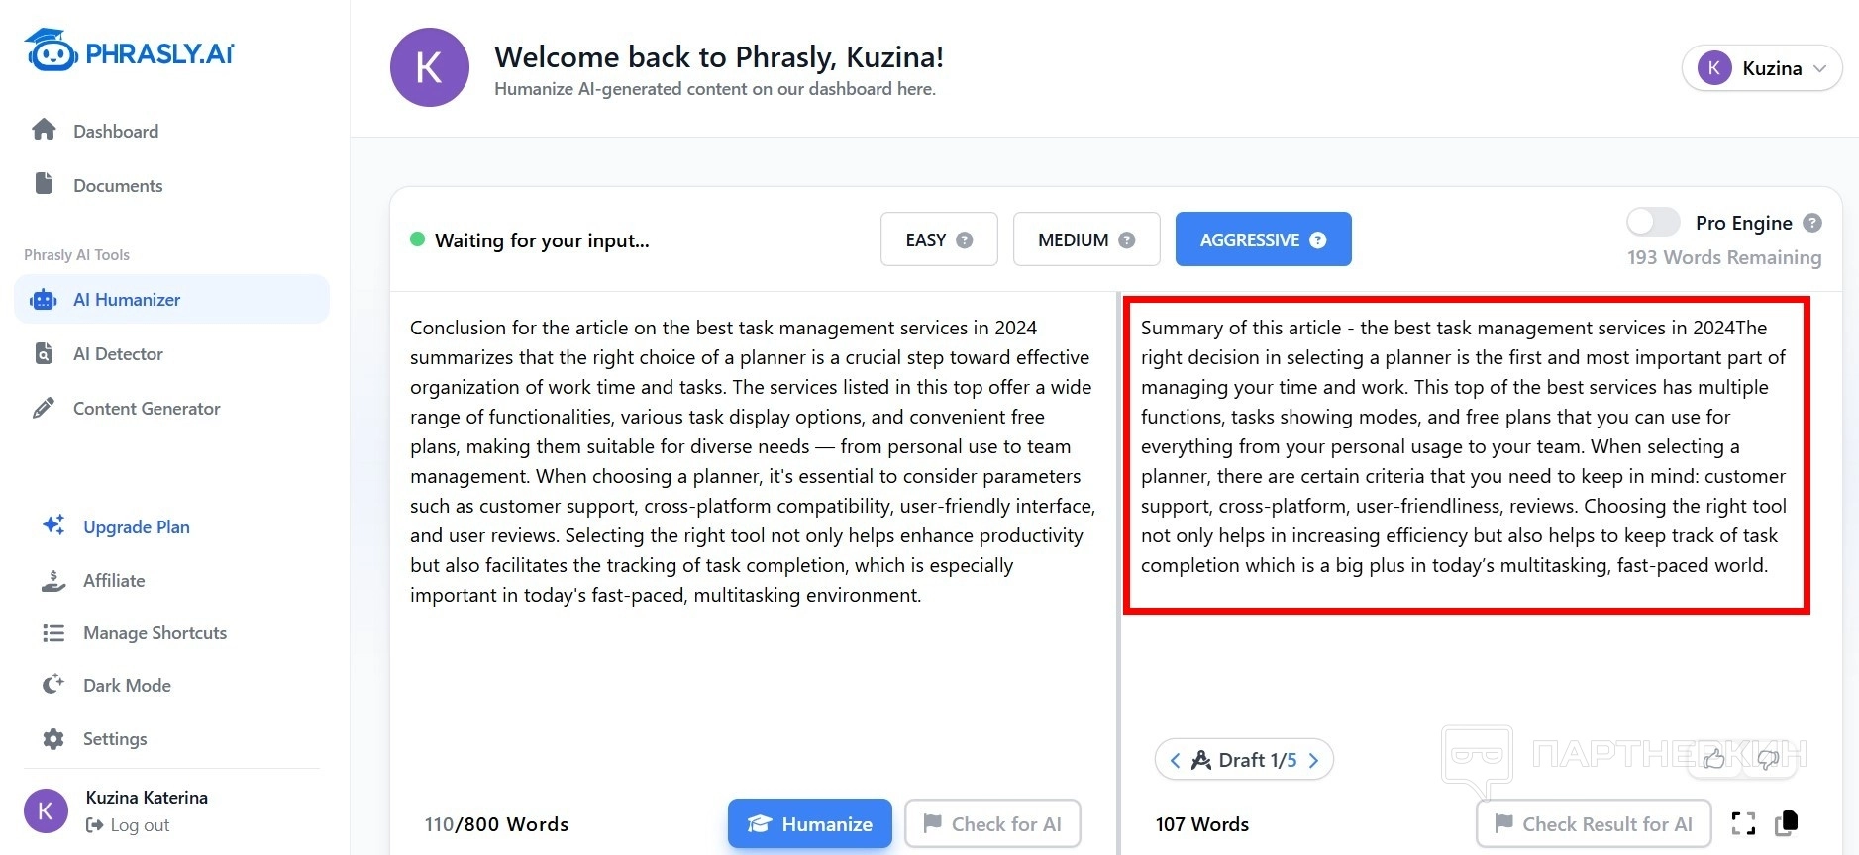This screenshot has width=1859, height=855.
Task: Switch on Dark Mode
Action: (127, 686)
